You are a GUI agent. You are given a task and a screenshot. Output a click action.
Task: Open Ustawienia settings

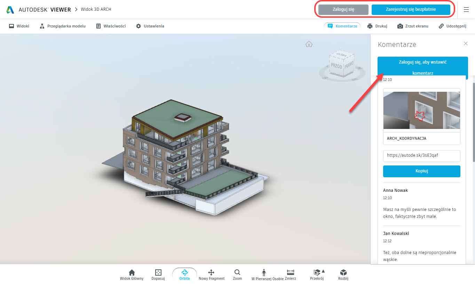[150, 26]
